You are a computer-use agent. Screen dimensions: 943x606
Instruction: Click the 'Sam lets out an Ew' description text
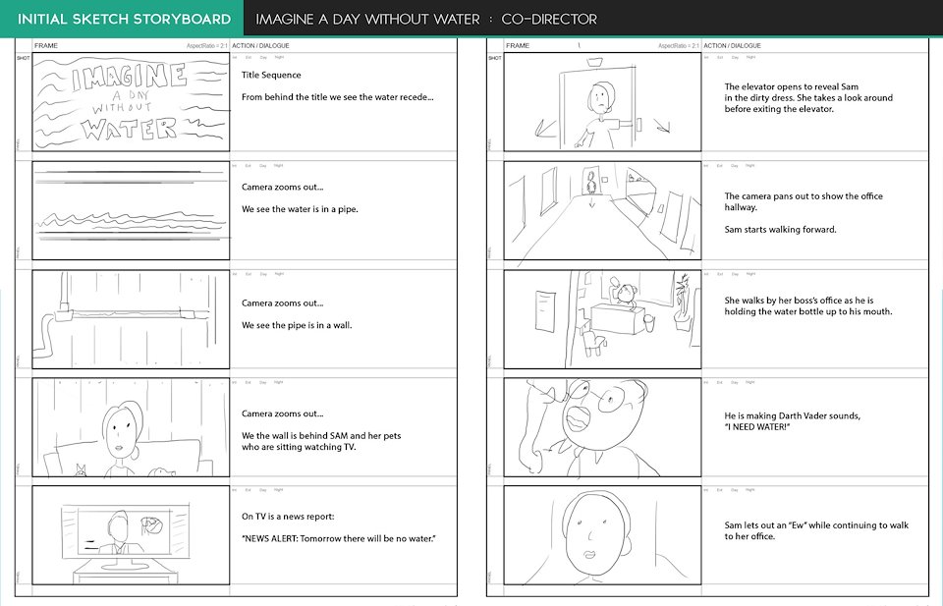click(816, 530)
